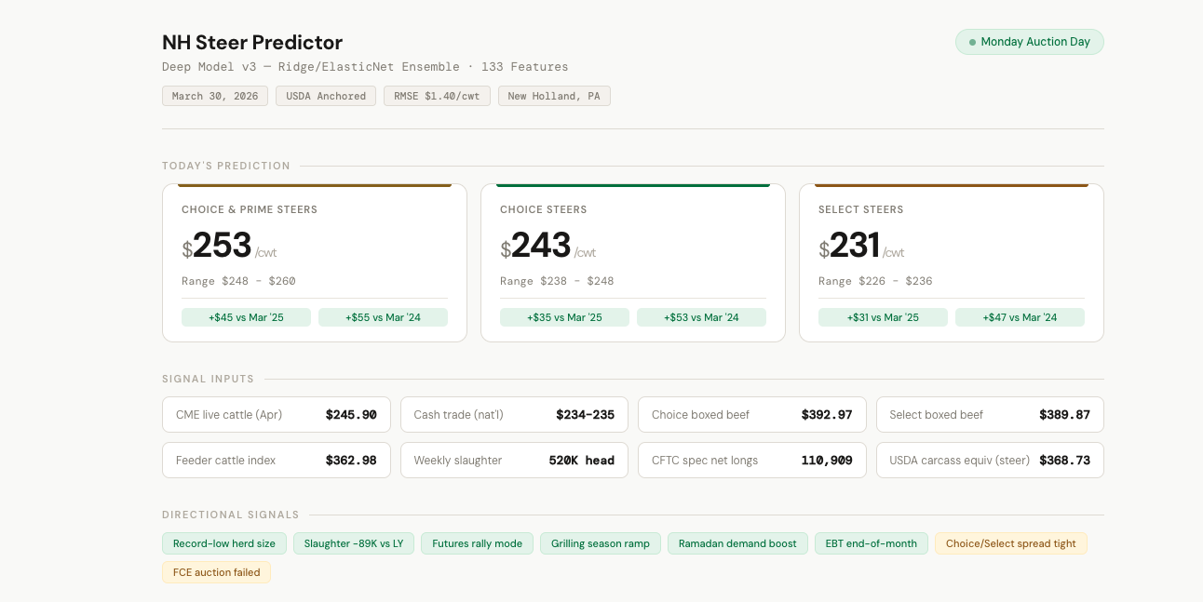Click the CME live cattle (Apr) input
Viewport: 1203px width, 602px height.
(276, 415)
